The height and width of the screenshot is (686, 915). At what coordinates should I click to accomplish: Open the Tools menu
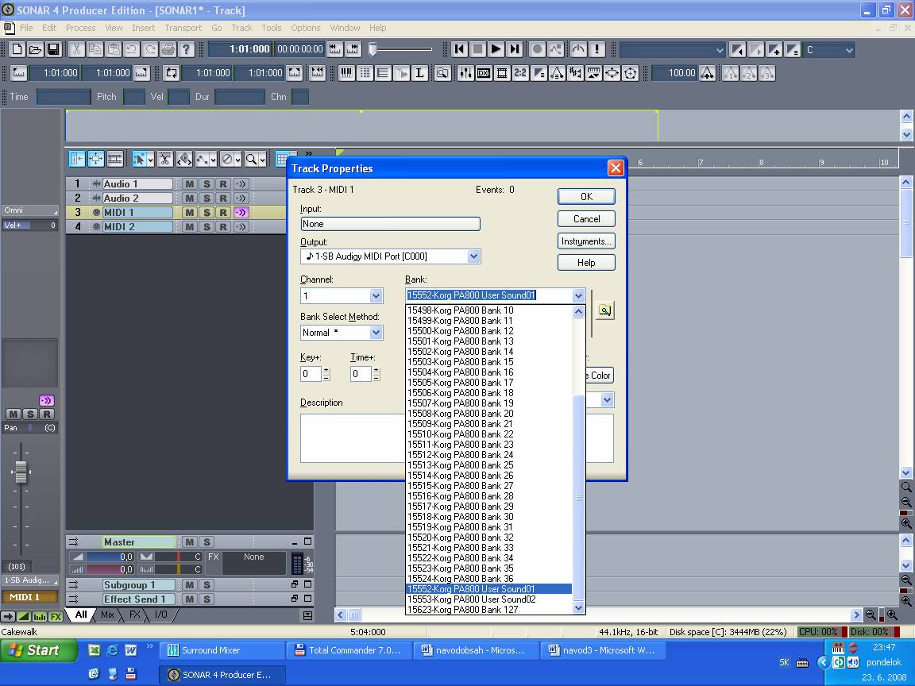pos(272,28)
